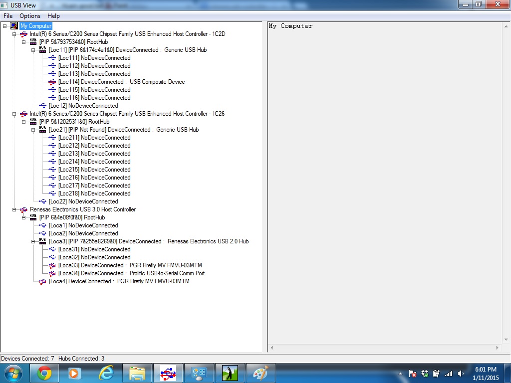Collapse the Renesas USB 3.0 Host Controller node
The width and height of the screenshot is (511, 383).
[14, 209]
